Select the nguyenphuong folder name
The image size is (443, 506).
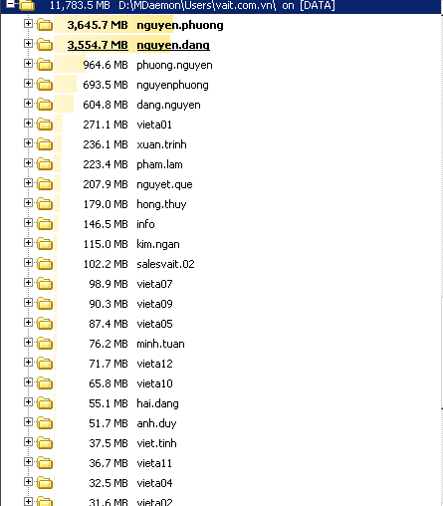click(172, 85)
